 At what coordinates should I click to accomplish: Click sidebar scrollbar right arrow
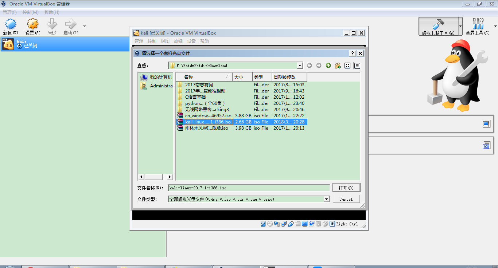click(170, 177)
